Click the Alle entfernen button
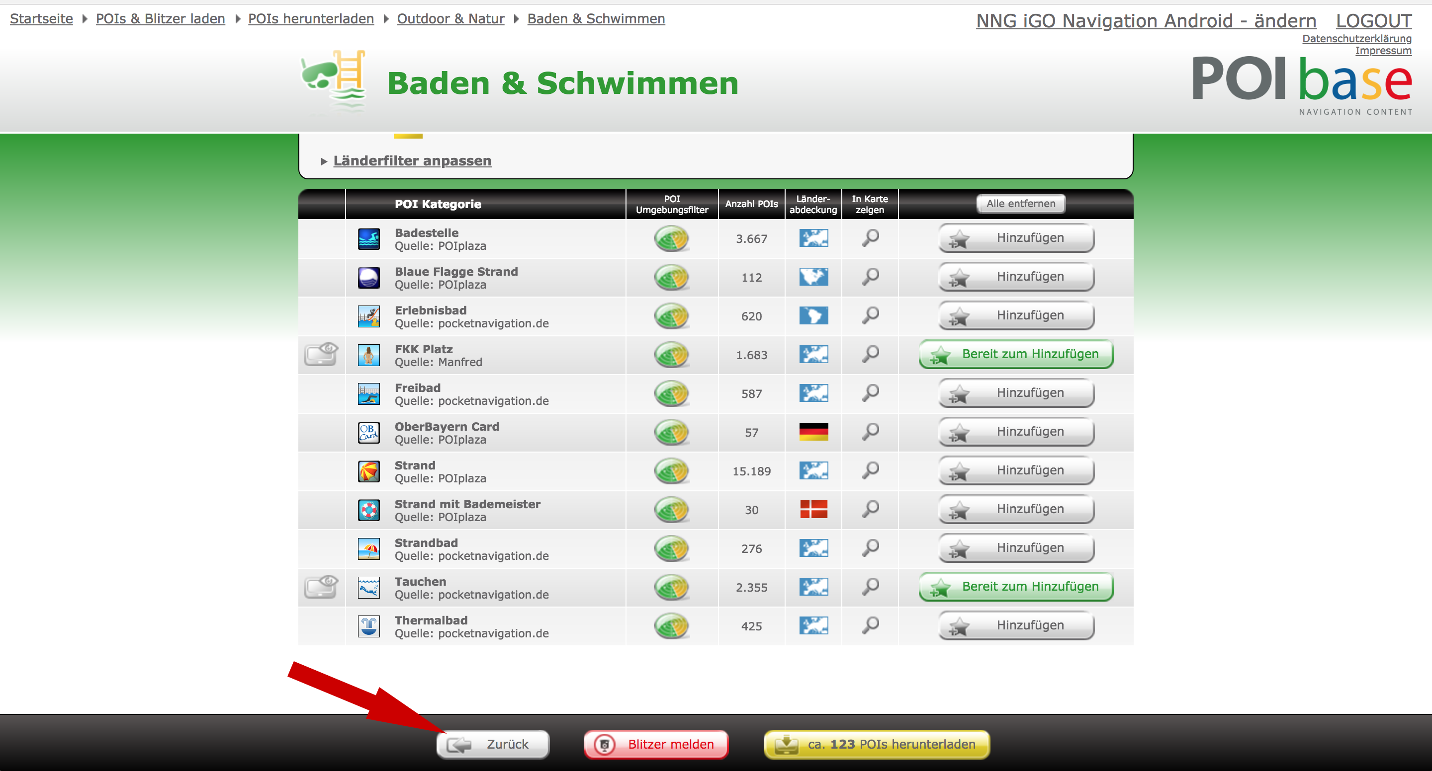Image resolution: width=1432 pixels, height=771 pixels. 1020,204
